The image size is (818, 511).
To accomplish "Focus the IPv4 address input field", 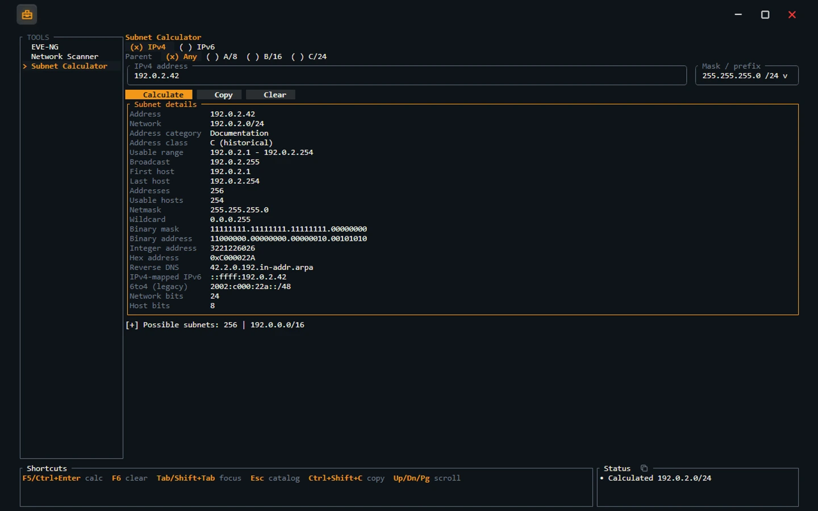I will (x=408, y=76).
